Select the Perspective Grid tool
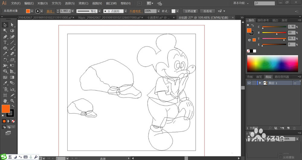302x160 pixels. [12, 72]
